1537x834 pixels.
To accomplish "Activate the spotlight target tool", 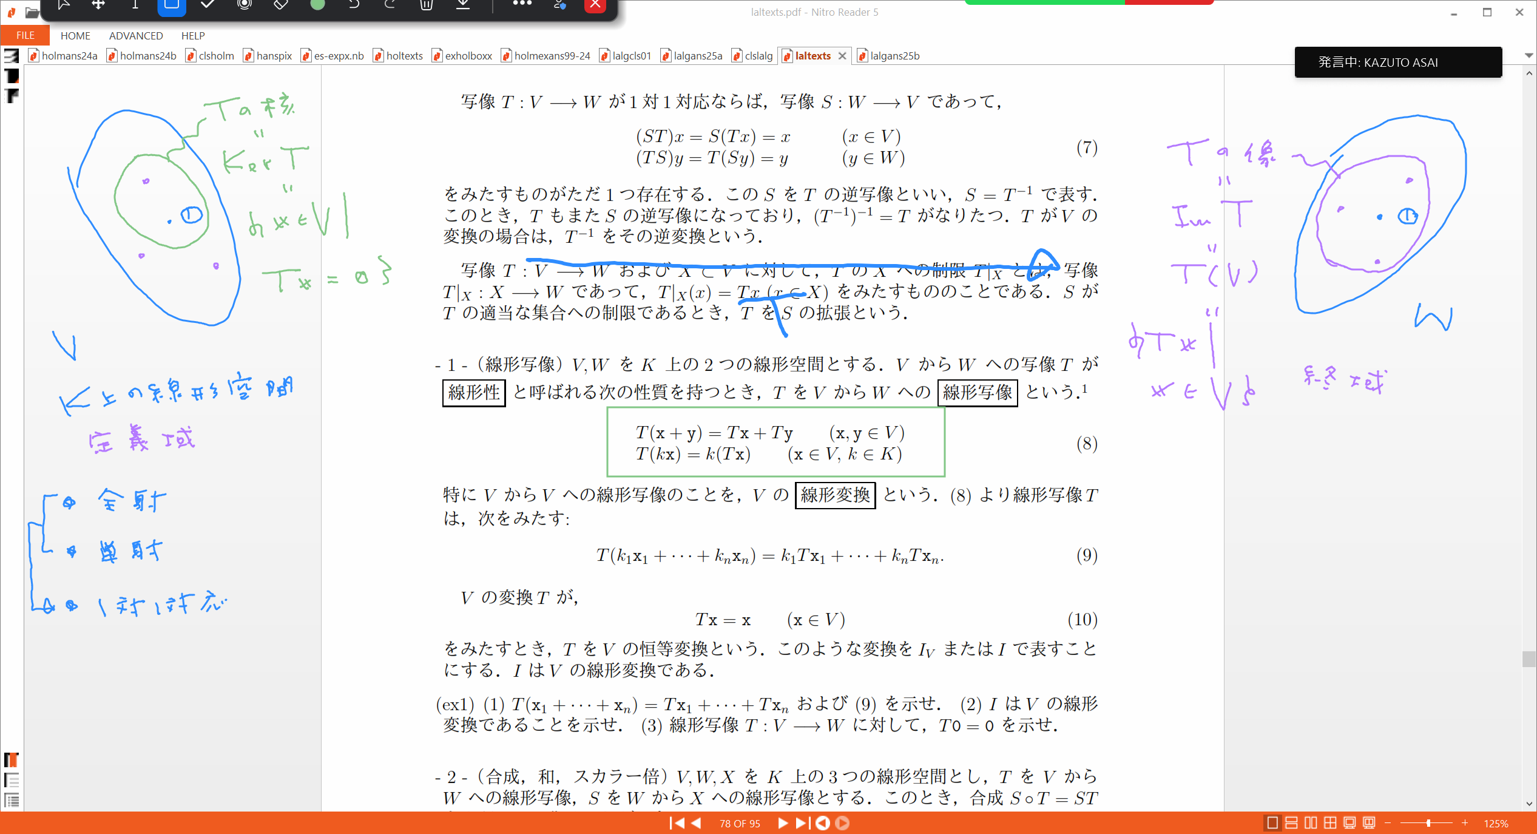I will pos(245,5).
